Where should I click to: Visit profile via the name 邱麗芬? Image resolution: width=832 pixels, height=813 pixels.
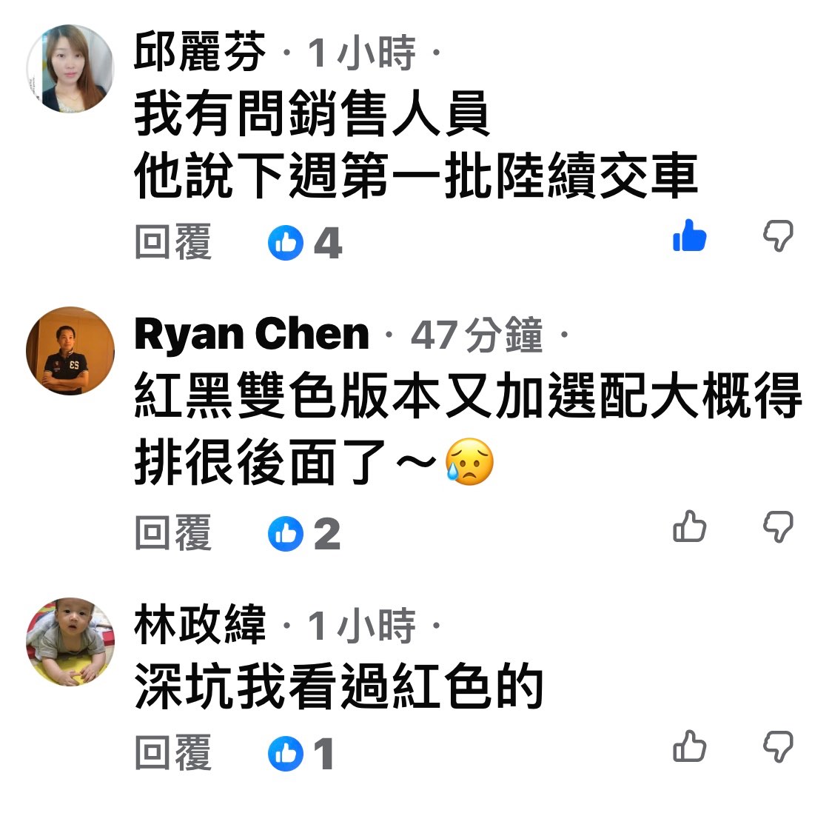[200, 52]
